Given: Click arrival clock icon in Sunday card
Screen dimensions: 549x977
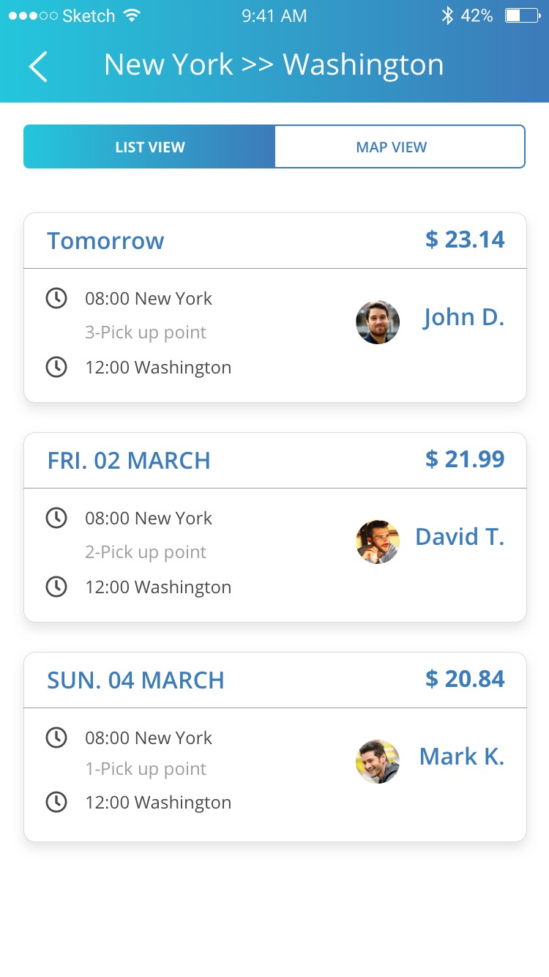Looking at the screenshot, I should [56, 802].
